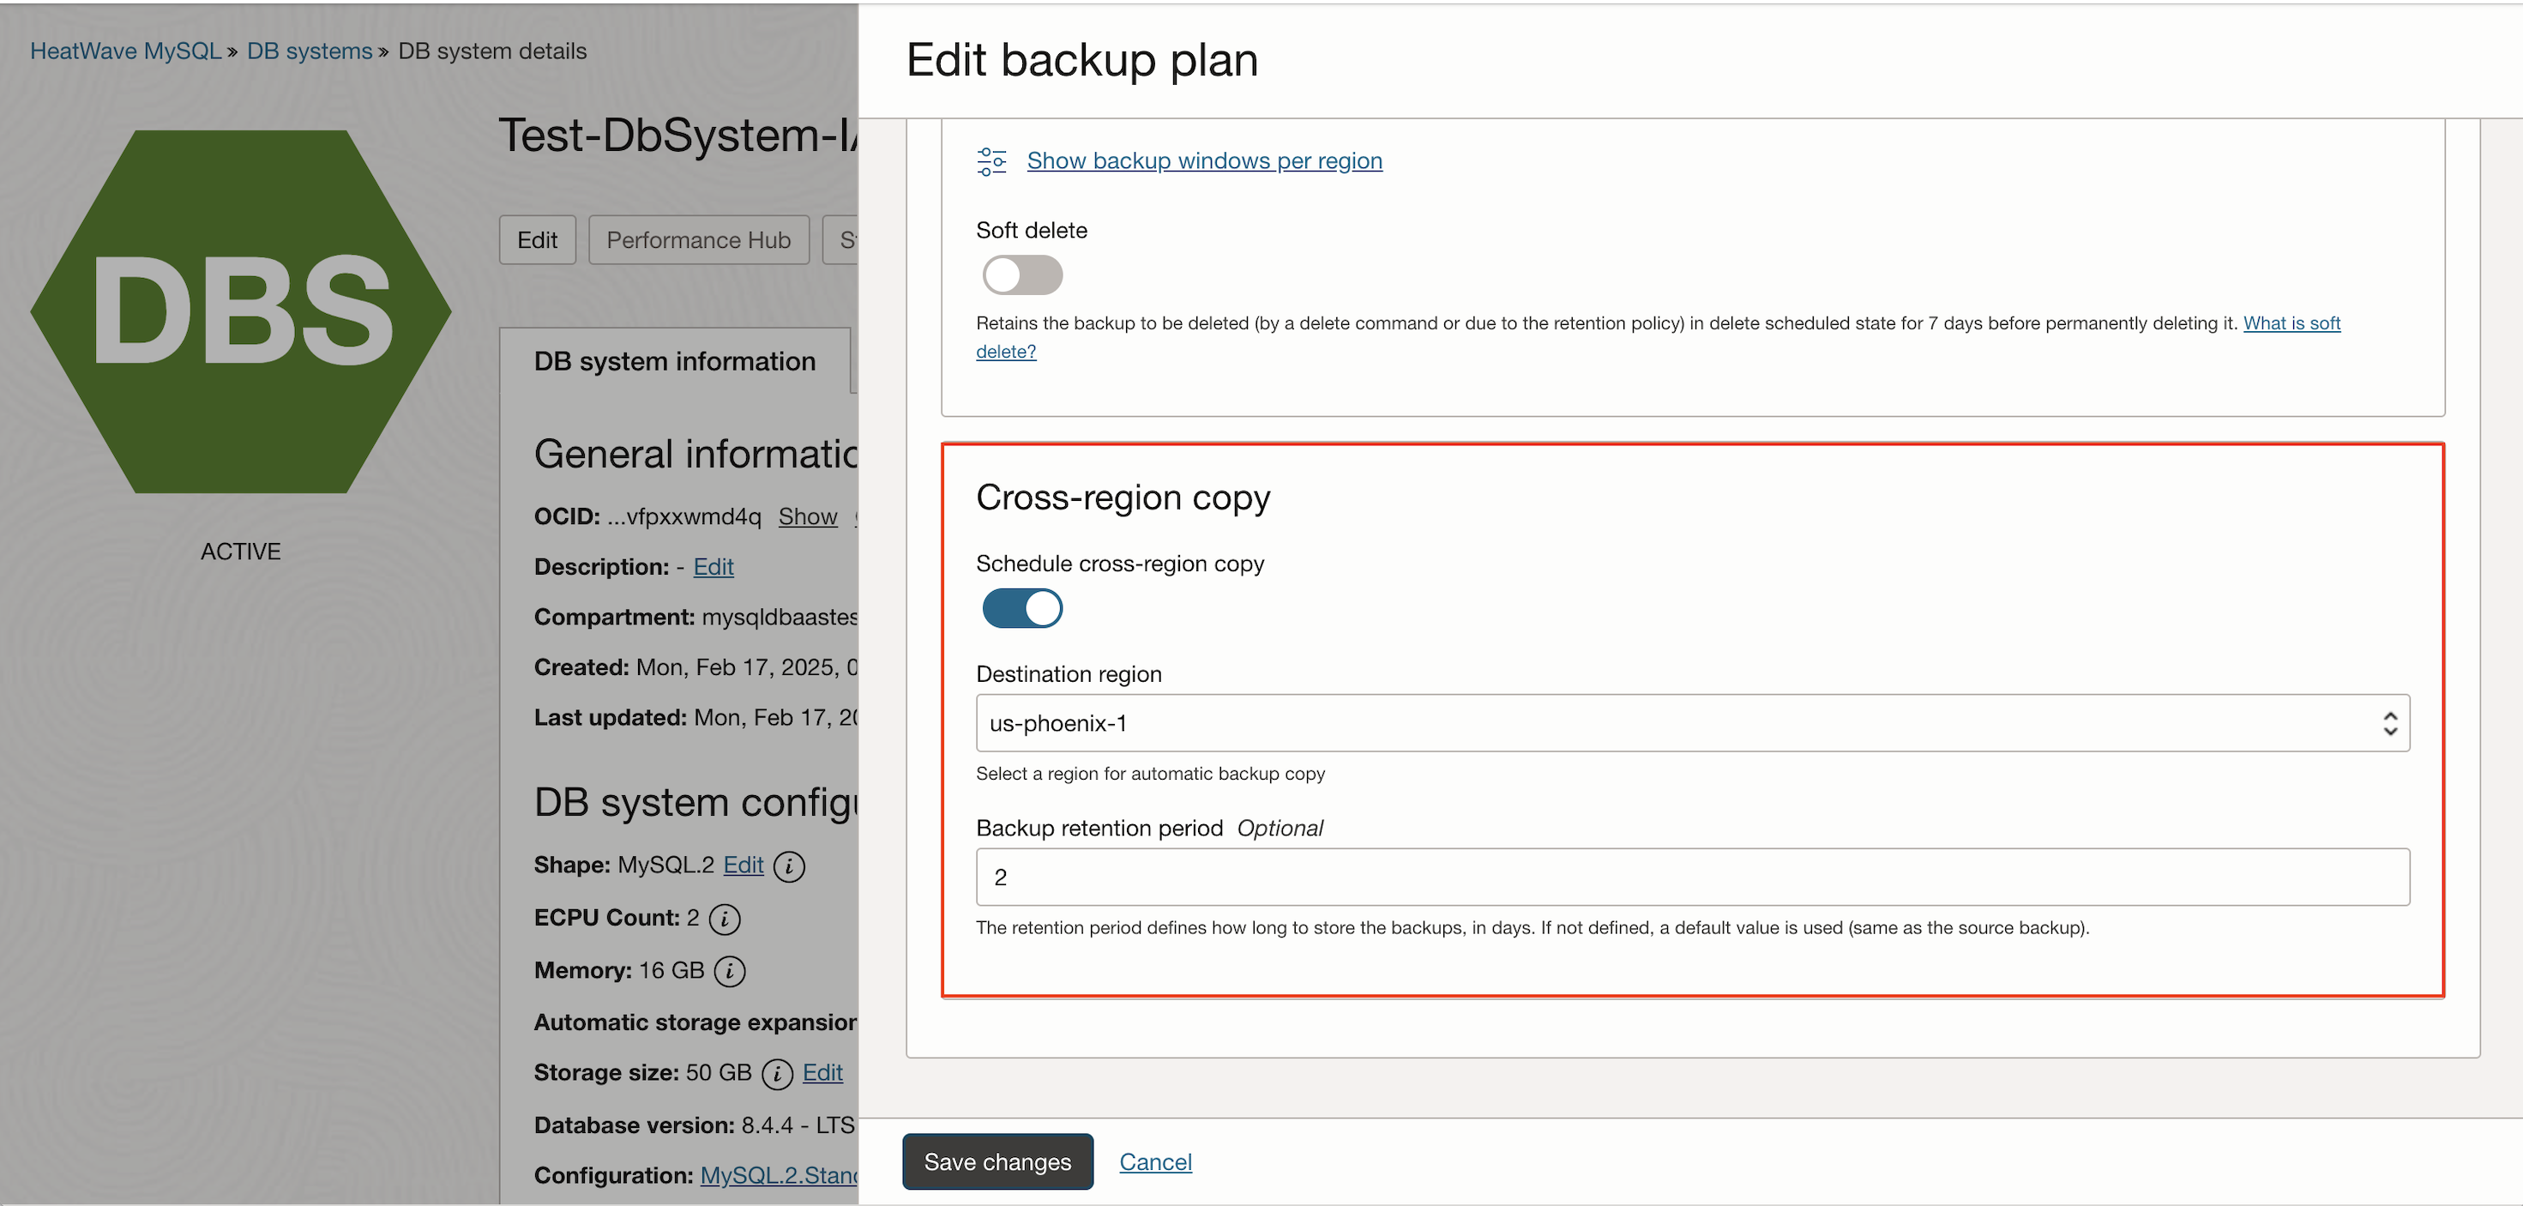Click the info icon beside Memory
Image resolution: width=2523 pixels, height=1206 pixels.
[x=730, y=971]
